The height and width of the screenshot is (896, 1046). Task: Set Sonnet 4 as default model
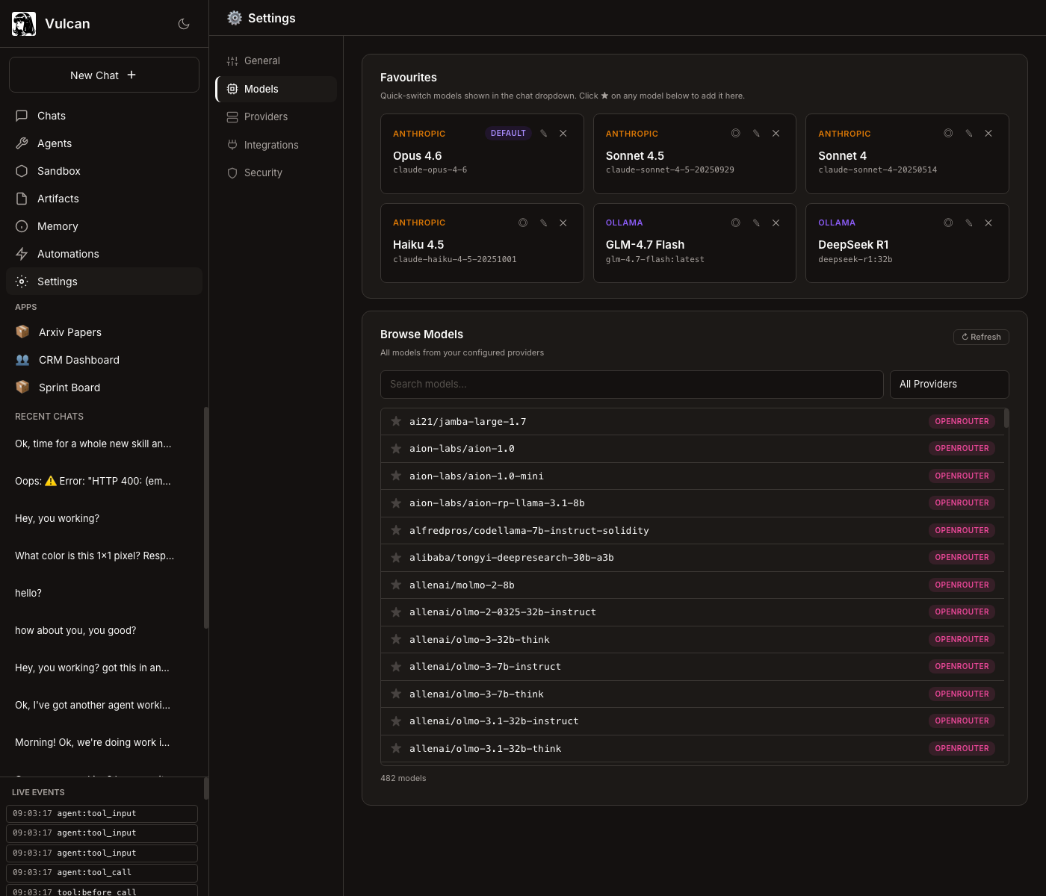pos(948,134)
